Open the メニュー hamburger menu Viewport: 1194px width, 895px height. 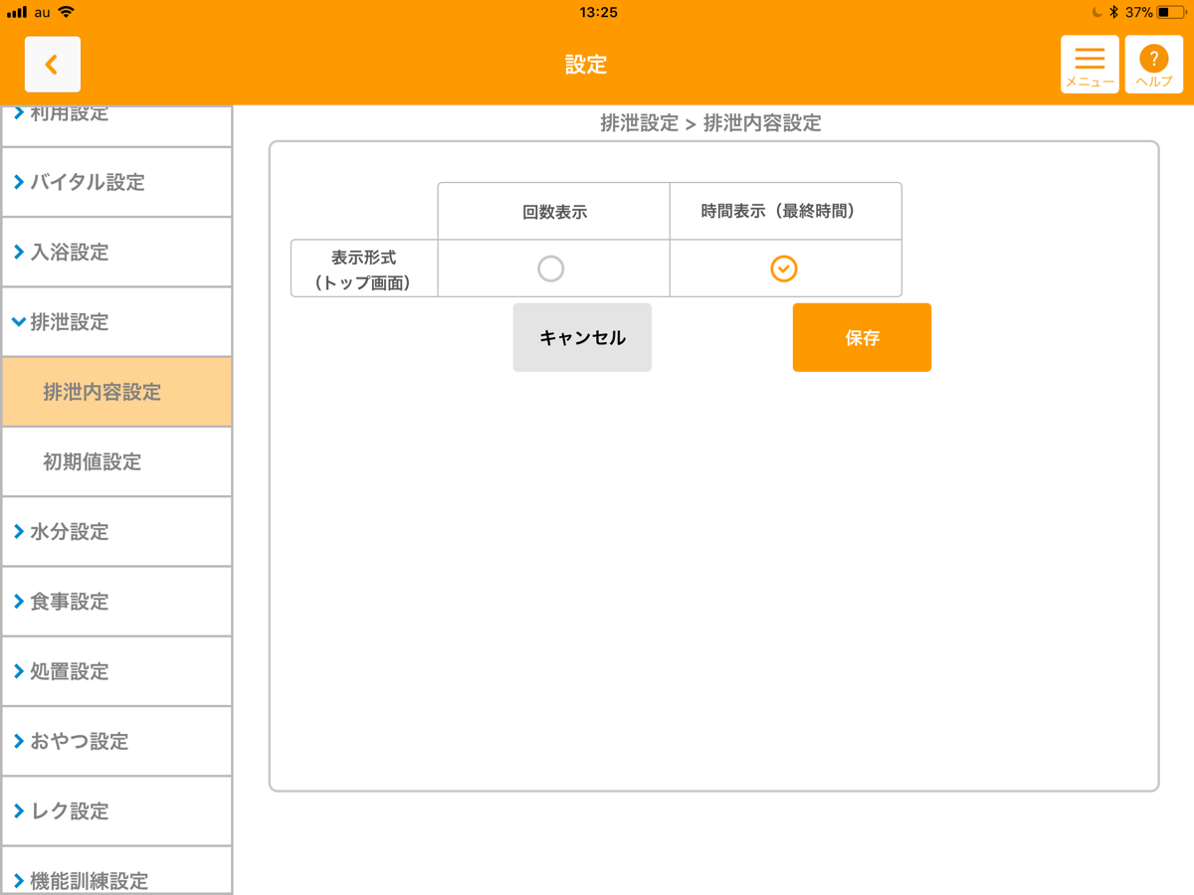tap(1090, 65)
